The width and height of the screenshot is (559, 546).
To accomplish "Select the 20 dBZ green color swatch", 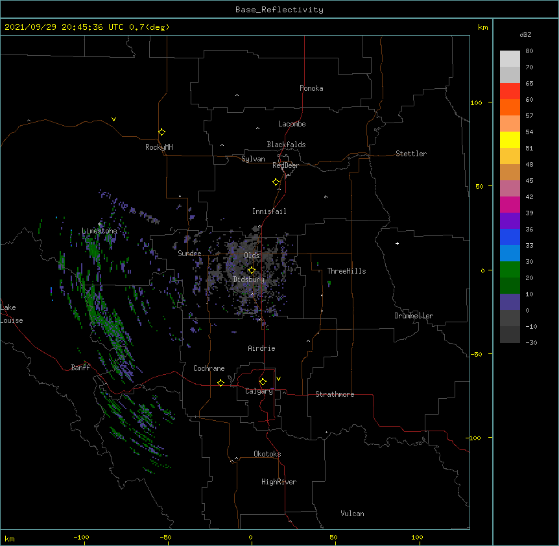I will point(510,270).
